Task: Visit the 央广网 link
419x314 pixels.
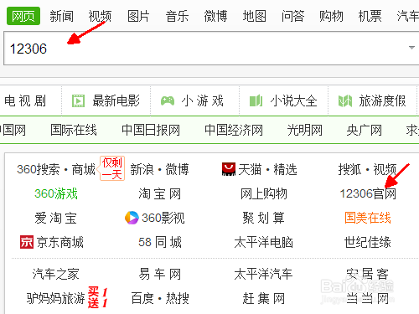Action: click(x=365, y=130)
